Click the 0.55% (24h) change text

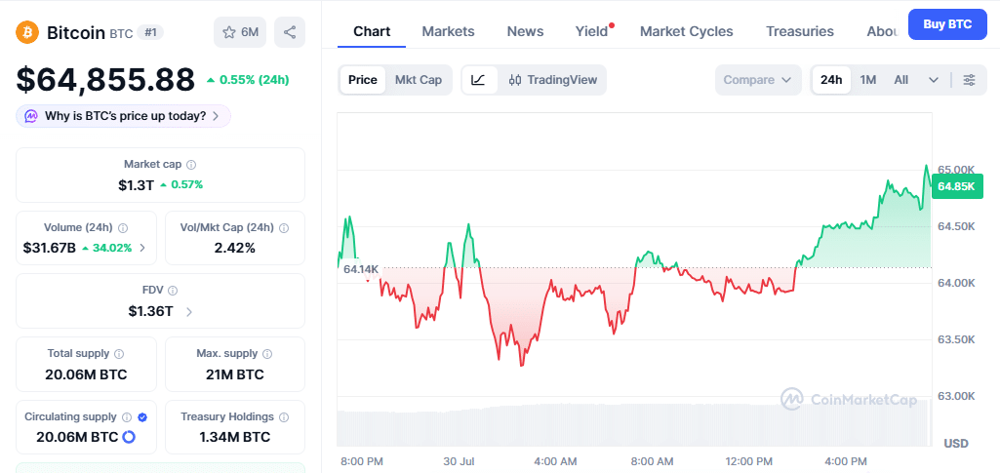(254, 80)
